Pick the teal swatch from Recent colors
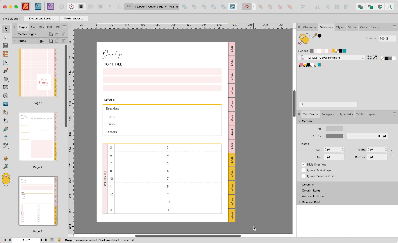The image size is (398, 243). [x=345, y=51]
